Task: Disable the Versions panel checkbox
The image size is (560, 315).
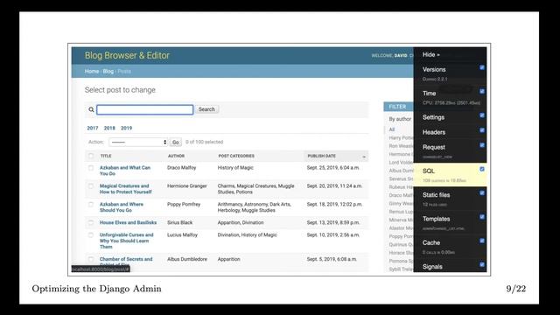Action: pos(482,67)
